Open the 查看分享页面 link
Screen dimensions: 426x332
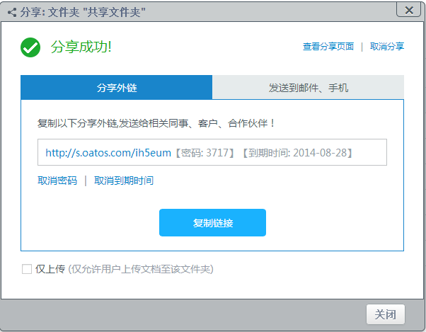[x=328, y=47]
